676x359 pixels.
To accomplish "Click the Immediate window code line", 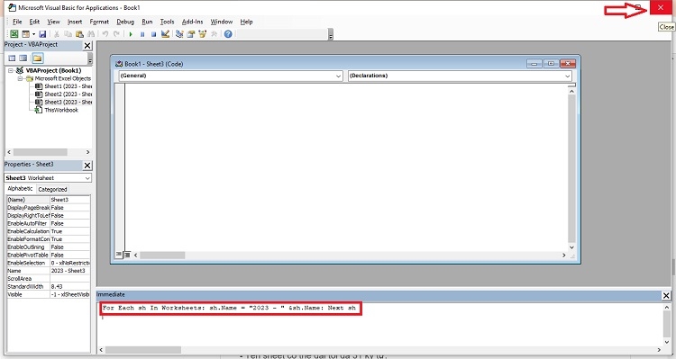I will click(x=229, y=309).
